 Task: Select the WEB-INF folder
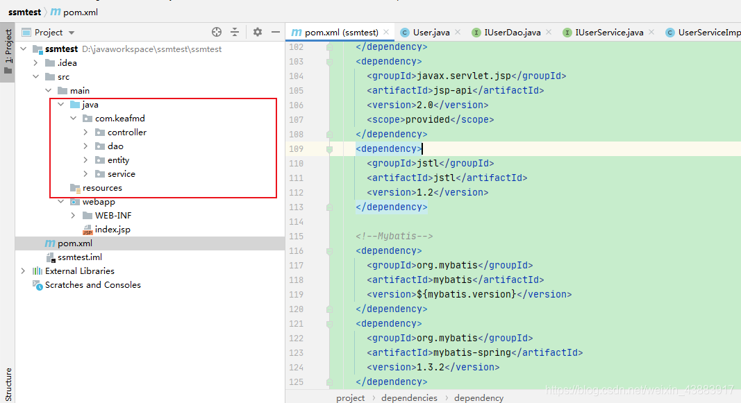point(113,215)
